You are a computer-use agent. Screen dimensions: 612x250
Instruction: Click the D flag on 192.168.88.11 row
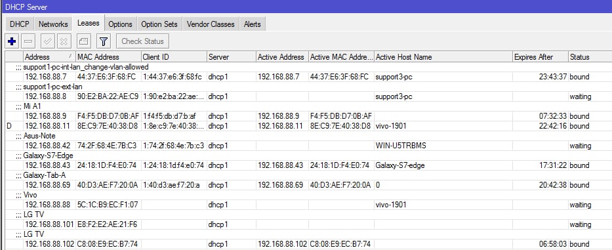tap(9, 126)
